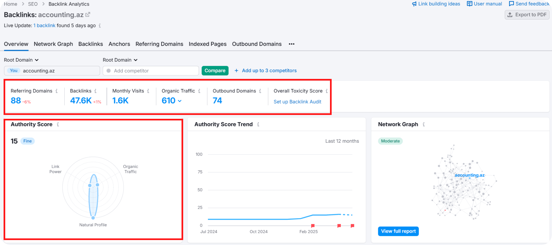This screenshot has height=245, width=552.
Task: Click info icon beside Authority Score heading
Action: (58, 125)
